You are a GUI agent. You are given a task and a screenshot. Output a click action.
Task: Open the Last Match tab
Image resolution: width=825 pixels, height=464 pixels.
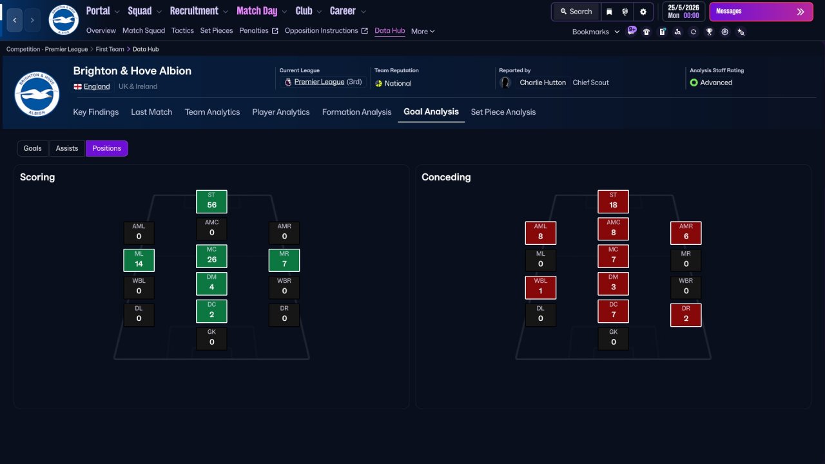pos(151,112)
